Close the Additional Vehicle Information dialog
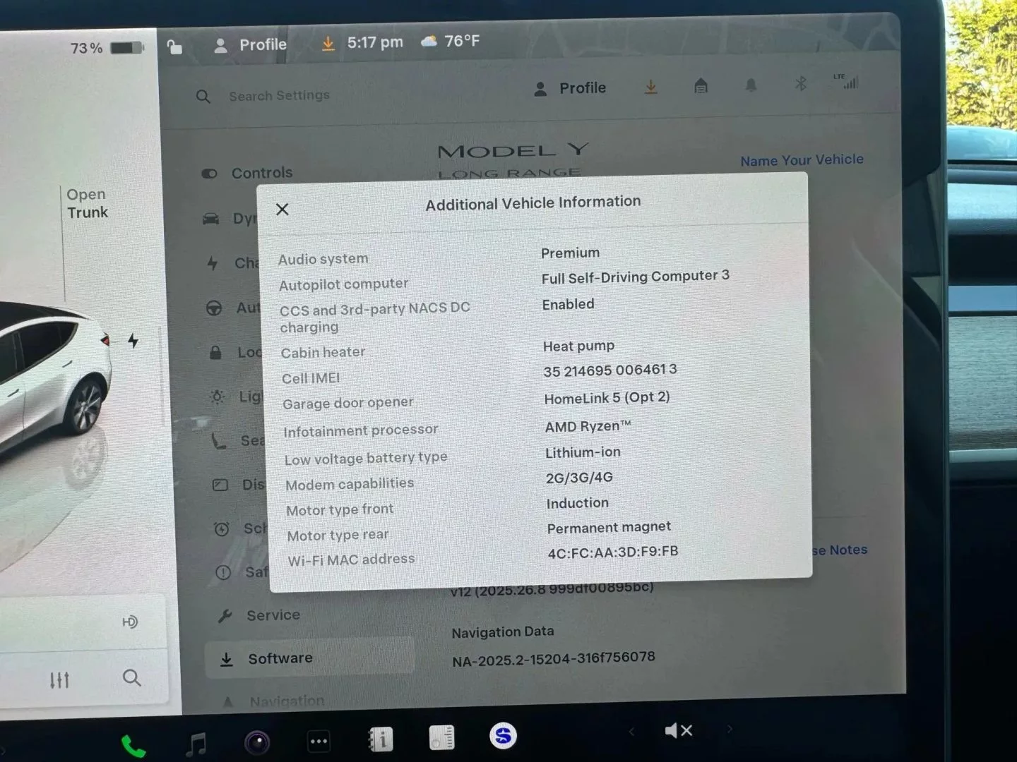 tap(282, 209)
